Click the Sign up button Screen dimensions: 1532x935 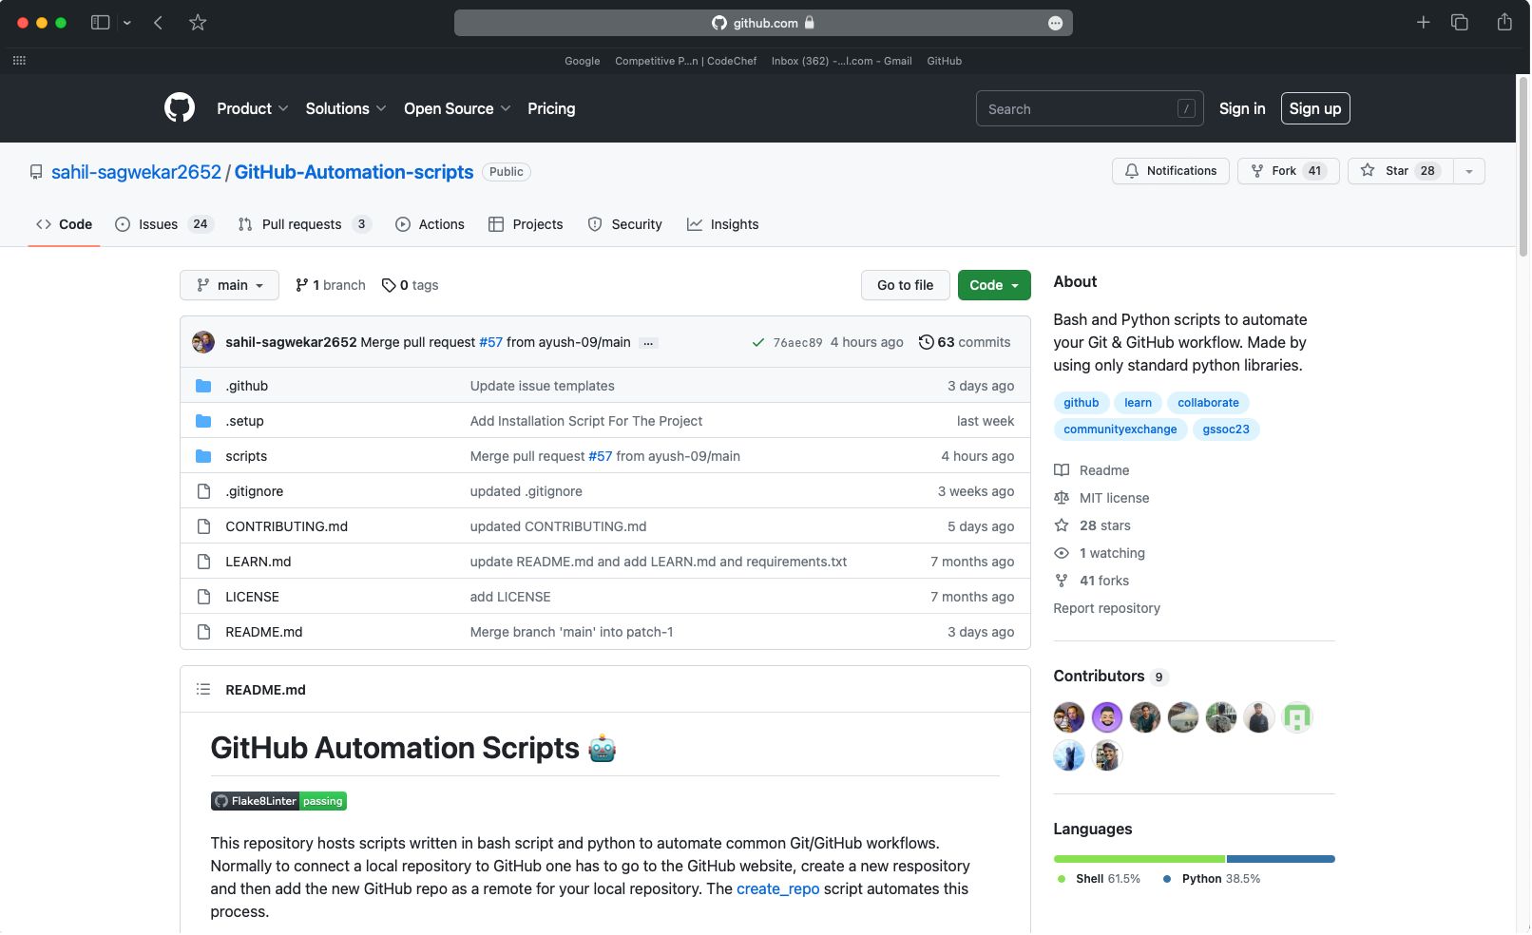(1315, 108)
